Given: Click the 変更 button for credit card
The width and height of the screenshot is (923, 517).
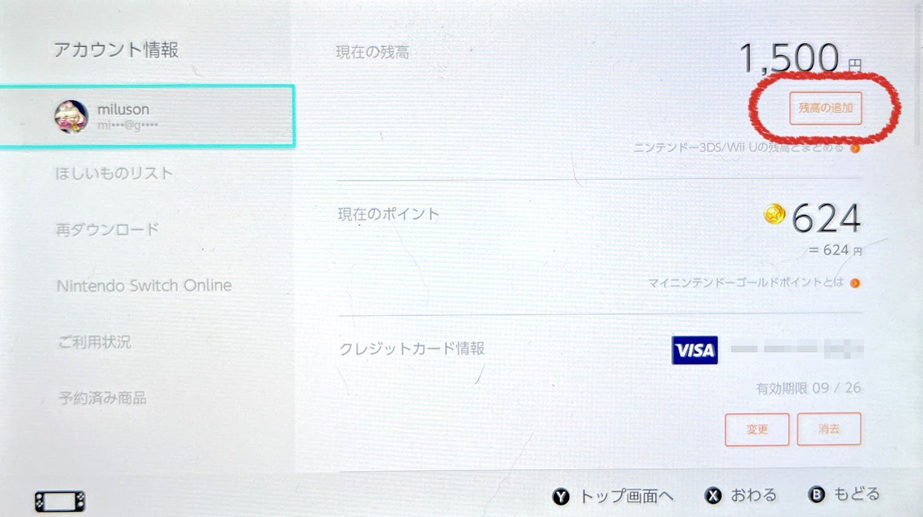Looking at the screenshot, I should click(x=757, y=429).
